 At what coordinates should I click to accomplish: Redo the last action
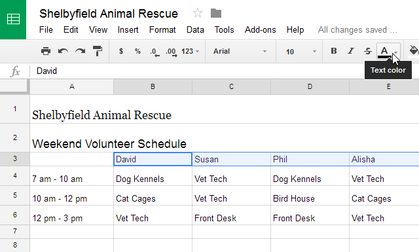tap(80, 51)
